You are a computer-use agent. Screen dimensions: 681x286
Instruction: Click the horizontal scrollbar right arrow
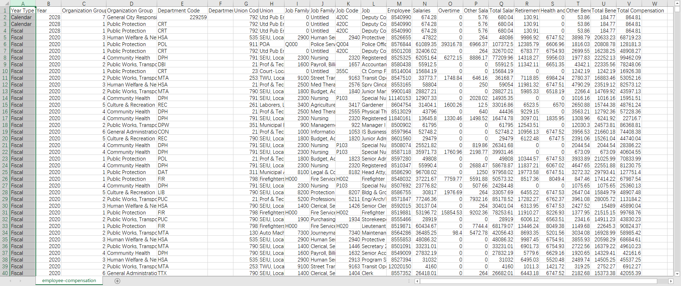tap(671, 281)
